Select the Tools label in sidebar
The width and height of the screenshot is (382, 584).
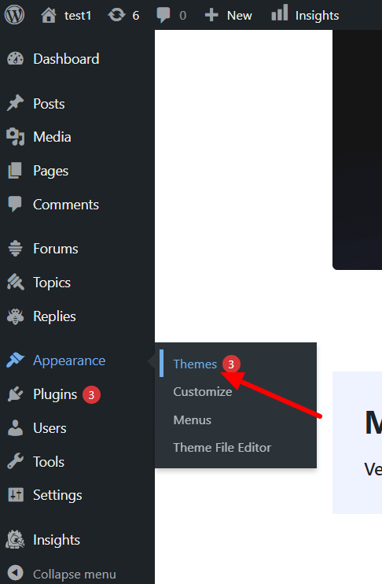coord(49,462)
